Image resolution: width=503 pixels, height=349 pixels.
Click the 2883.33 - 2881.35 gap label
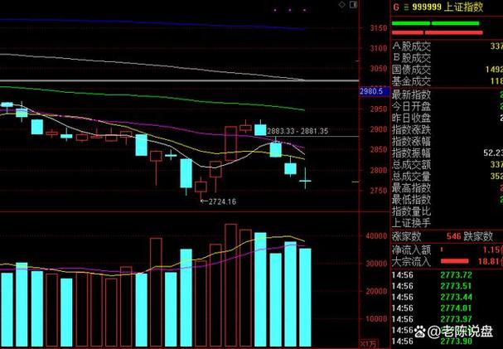click(297, 131)
